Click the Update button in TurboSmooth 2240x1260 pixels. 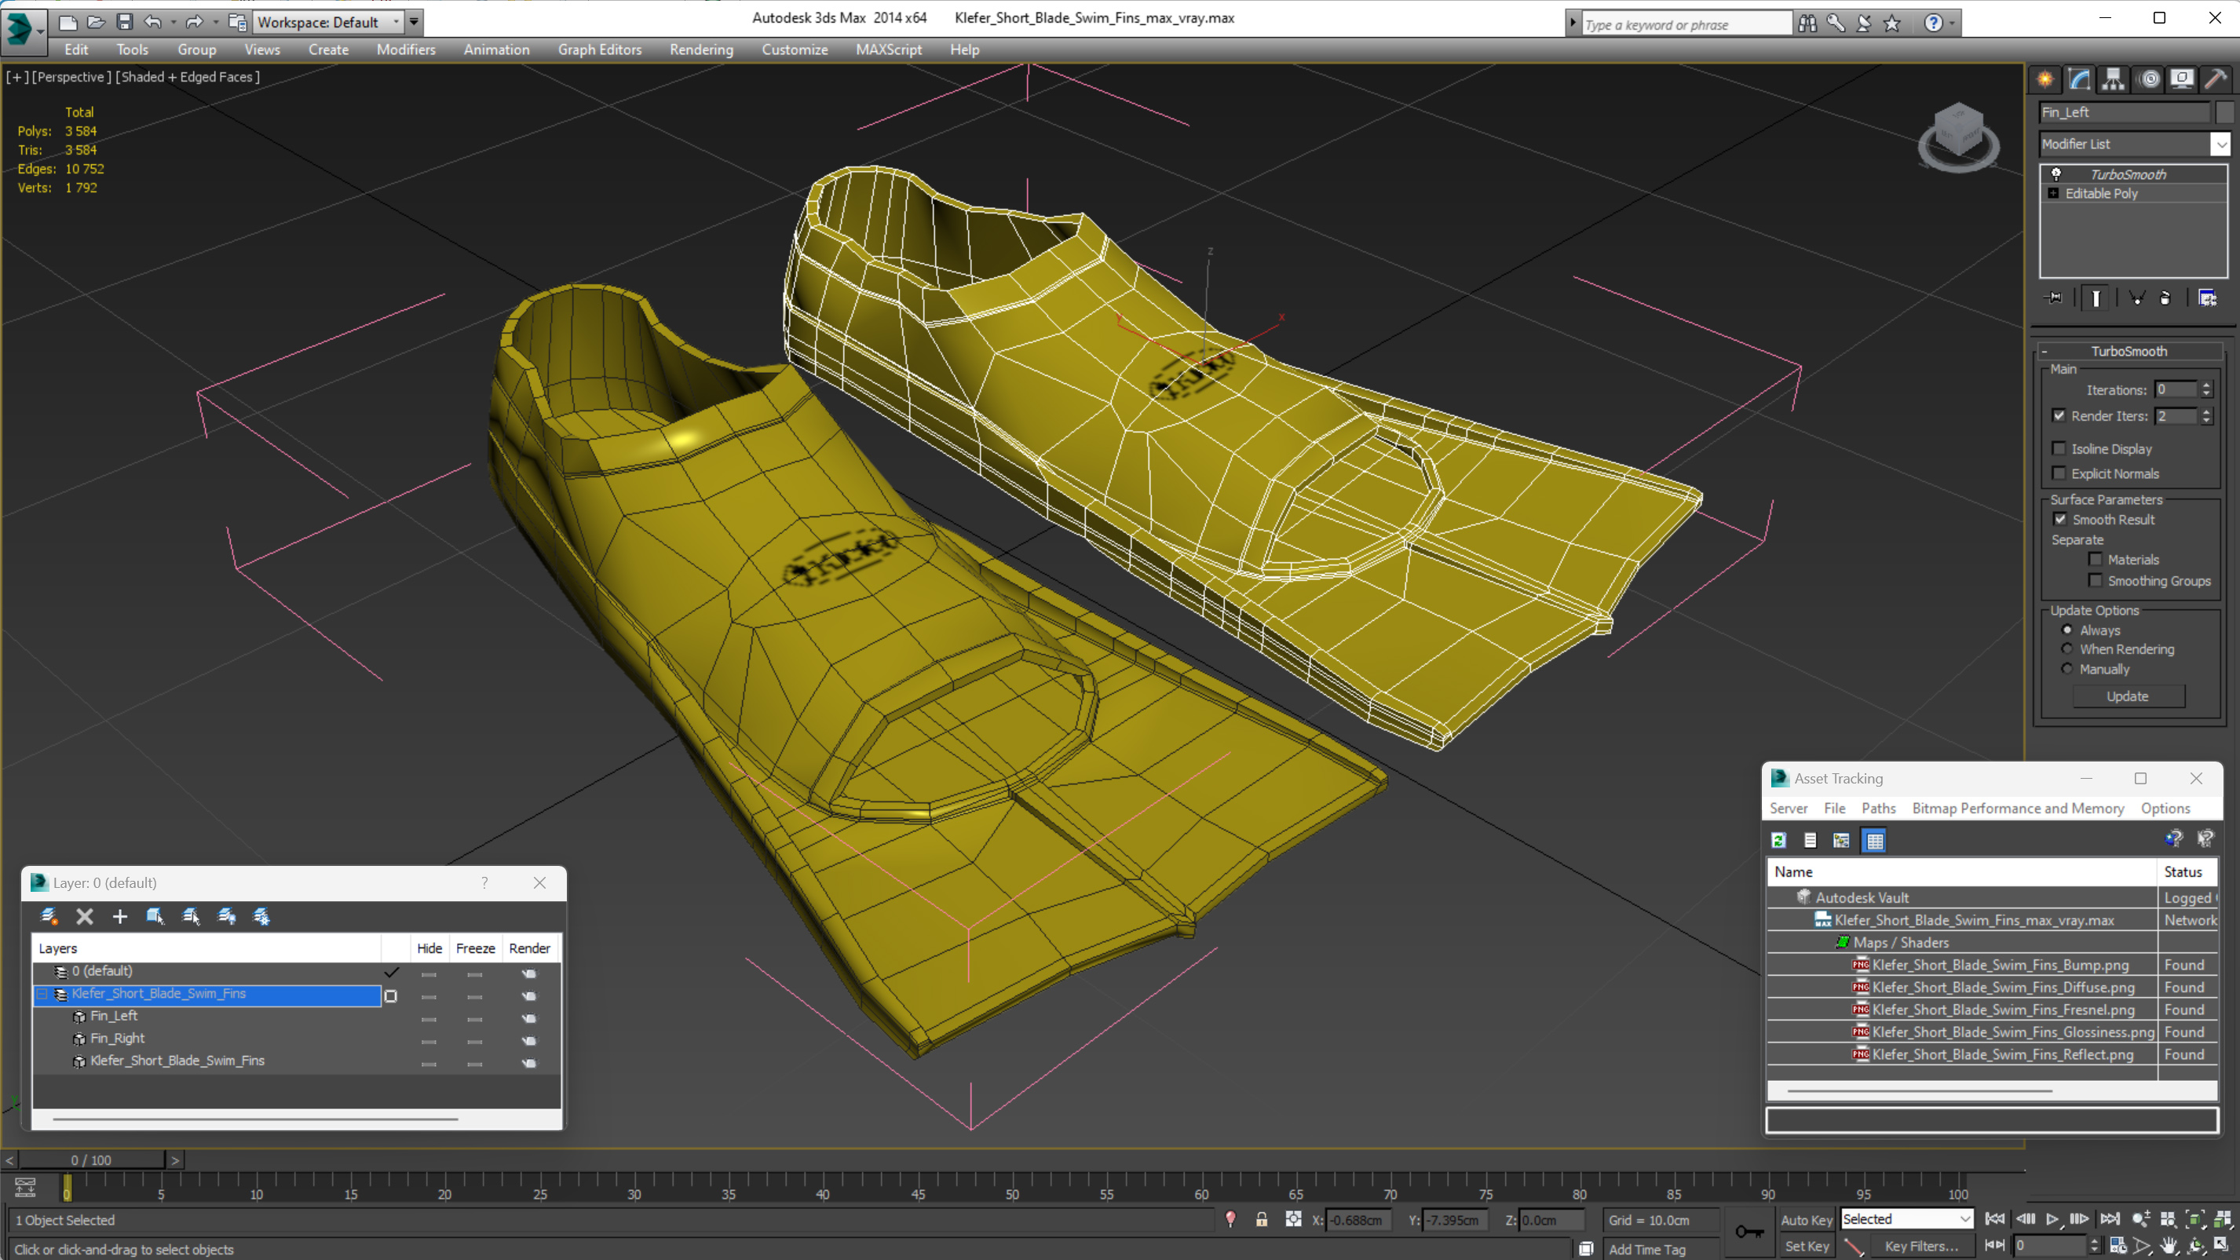pyautogui.click(x=2127, y=696)
